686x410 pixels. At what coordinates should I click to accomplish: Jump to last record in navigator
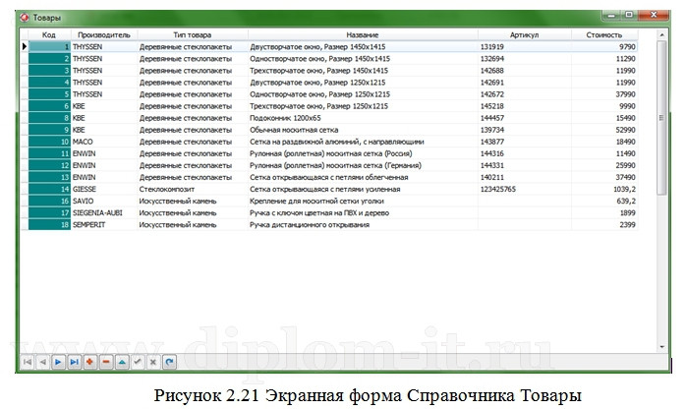[75, 362]
